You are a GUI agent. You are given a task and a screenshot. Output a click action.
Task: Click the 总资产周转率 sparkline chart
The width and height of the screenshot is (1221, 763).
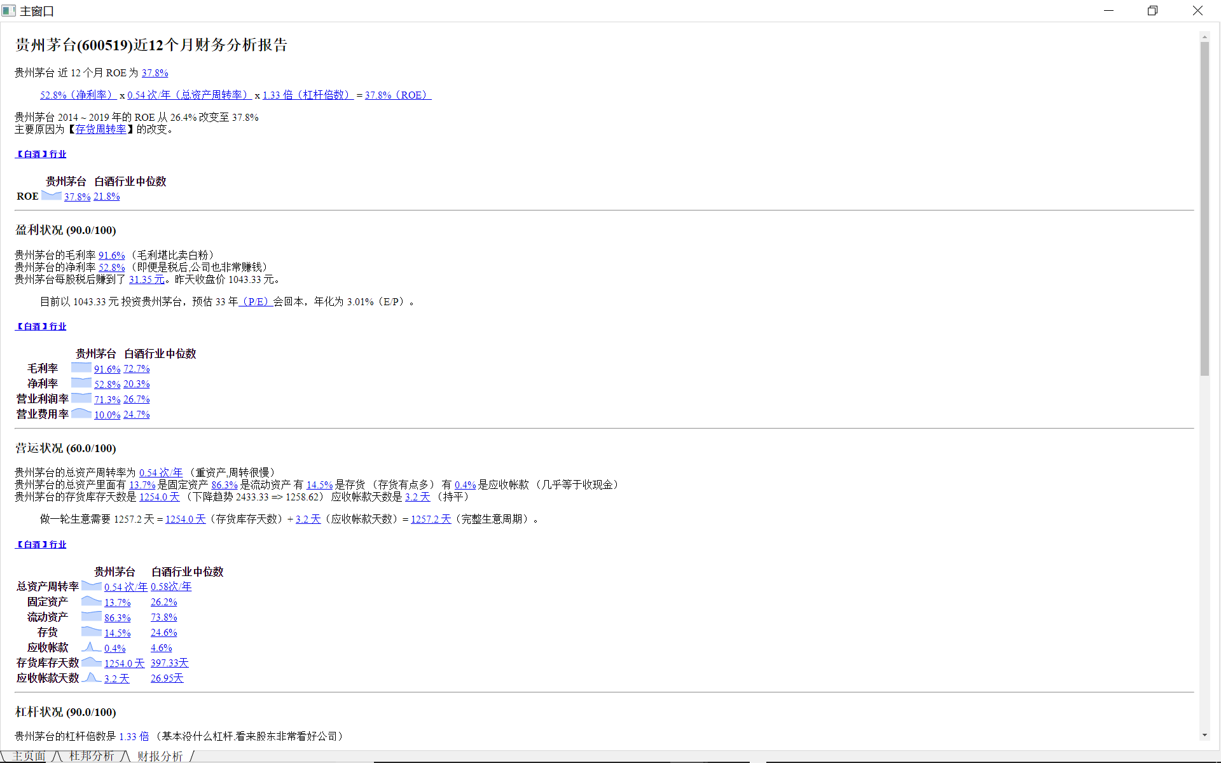[91, 586]
